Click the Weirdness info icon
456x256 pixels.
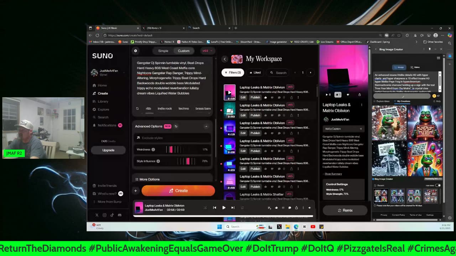point(153,150)
